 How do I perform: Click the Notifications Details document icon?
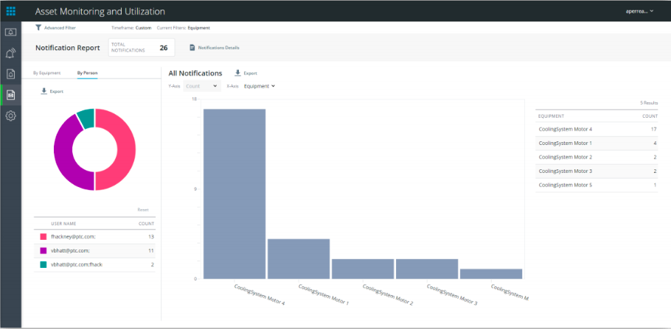click(x=192, y=48)
